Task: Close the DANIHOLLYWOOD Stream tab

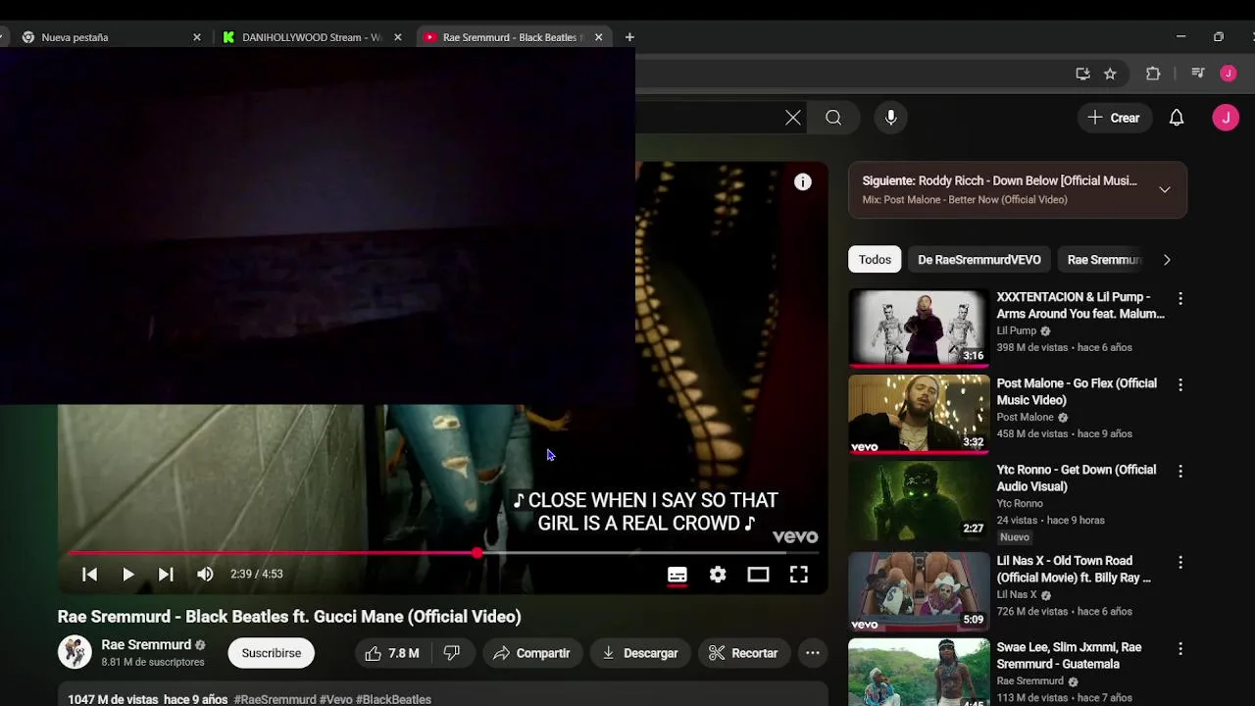Action: [x=397, y=37]
